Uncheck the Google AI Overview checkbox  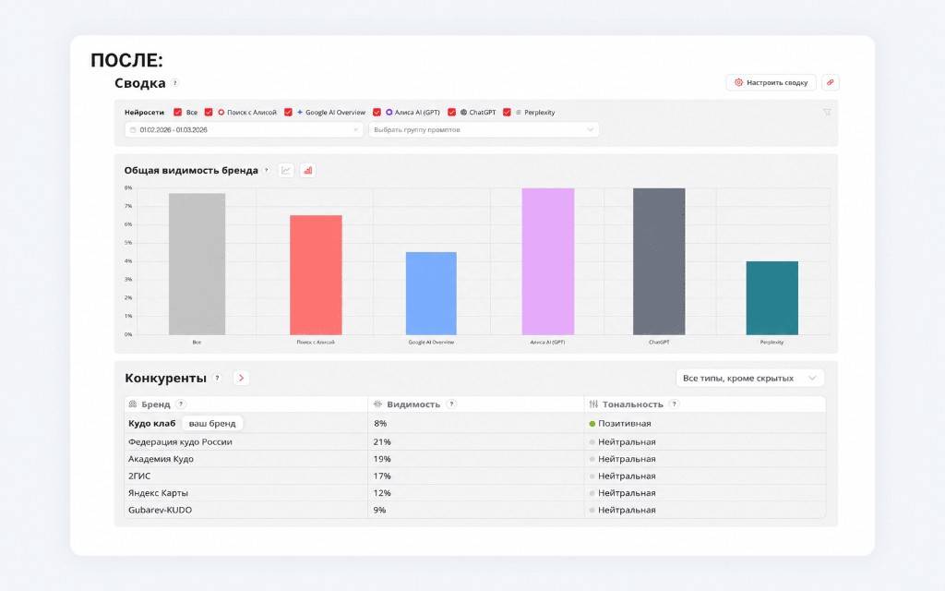pyautogui.click(x=288, y=112)
